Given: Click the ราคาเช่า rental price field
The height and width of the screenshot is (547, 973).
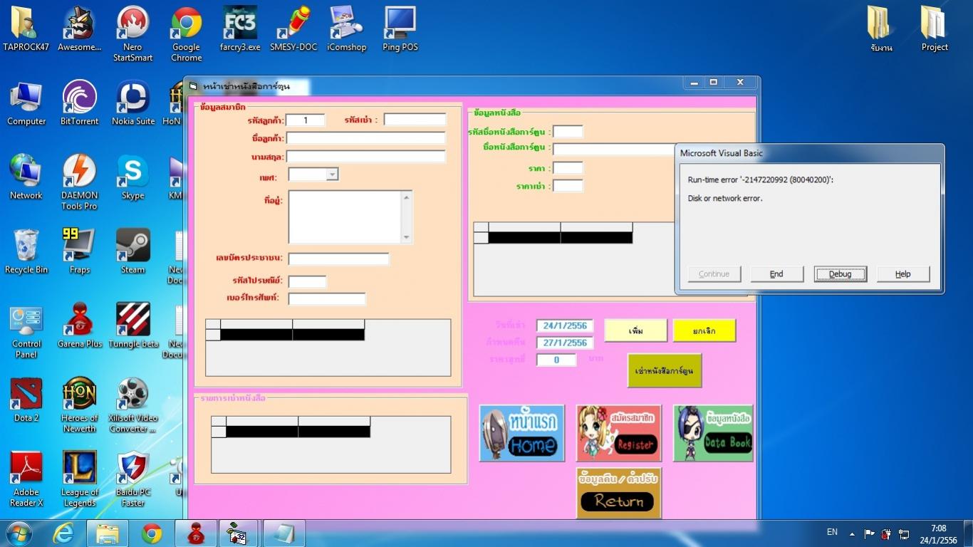Looking at the screenshot, I should coord(568,186).
